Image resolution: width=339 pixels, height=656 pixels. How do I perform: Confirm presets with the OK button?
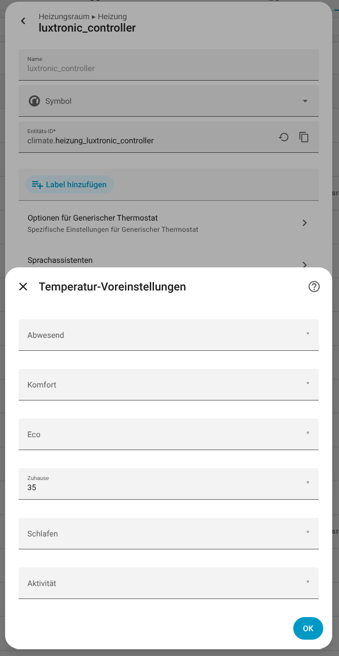pos(308,628)
